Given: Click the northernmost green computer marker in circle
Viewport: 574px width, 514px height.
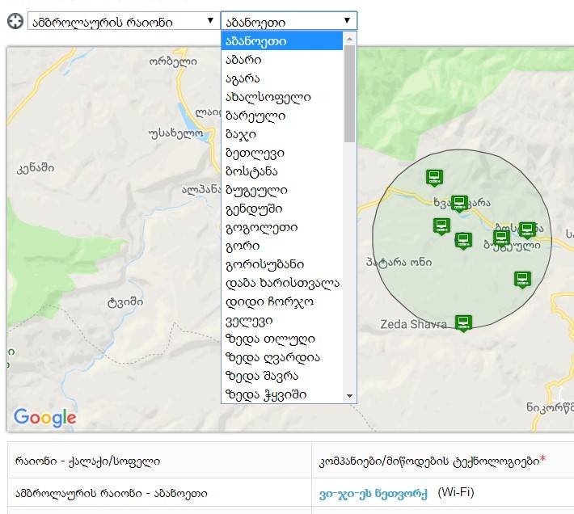Looking at the screenshot, I should [x=434, y=178].
